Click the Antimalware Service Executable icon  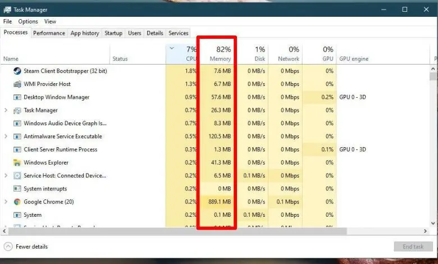17,136
